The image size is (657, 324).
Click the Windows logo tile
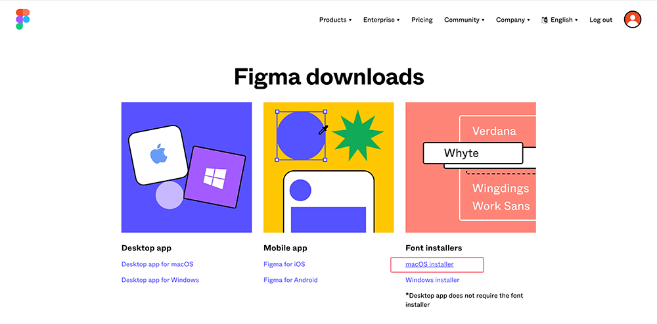[214, 176]
